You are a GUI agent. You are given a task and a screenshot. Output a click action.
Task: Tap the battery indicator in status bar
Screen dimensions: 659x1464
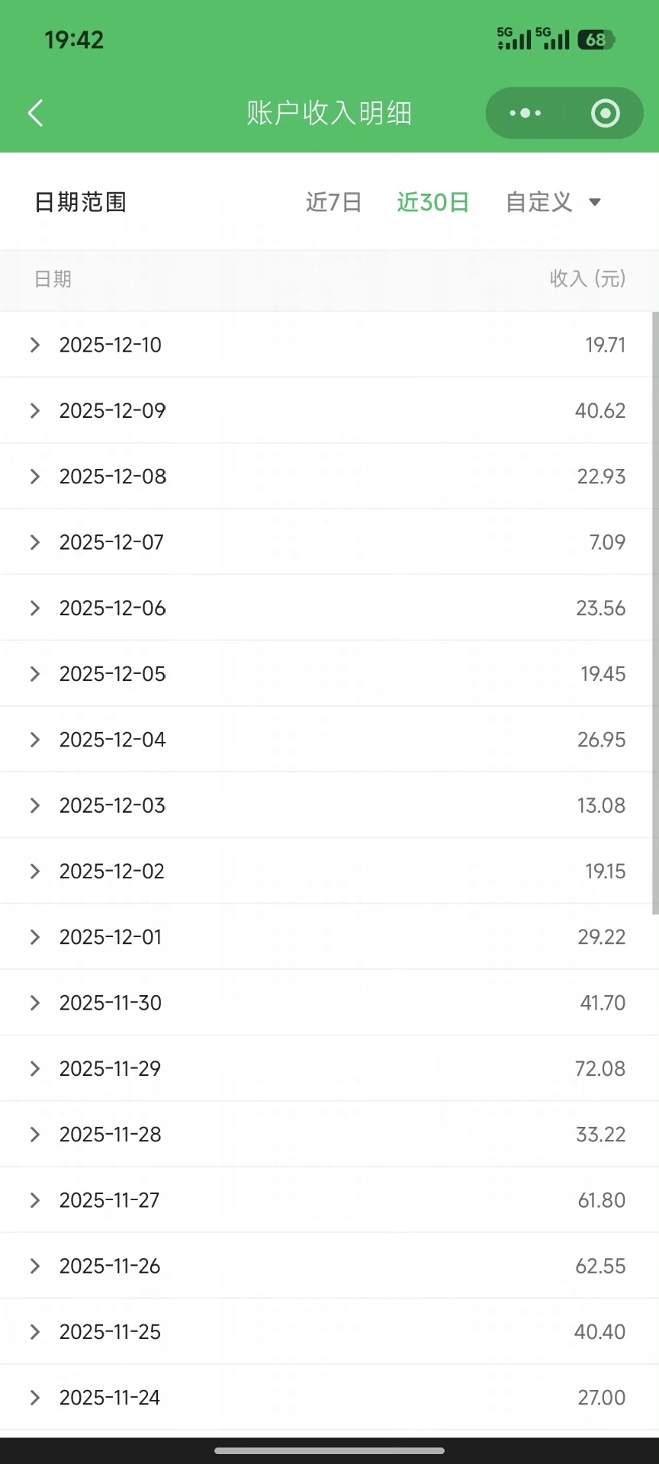pos(596,40)
